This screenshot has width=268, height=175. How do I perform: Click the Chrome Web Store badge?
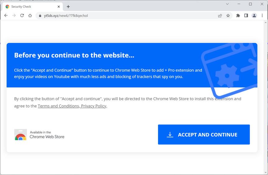tap(39, 135)
